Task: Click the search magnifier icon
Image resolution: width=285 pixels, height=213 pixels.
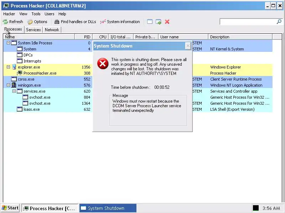Action: tap(279, 22)
